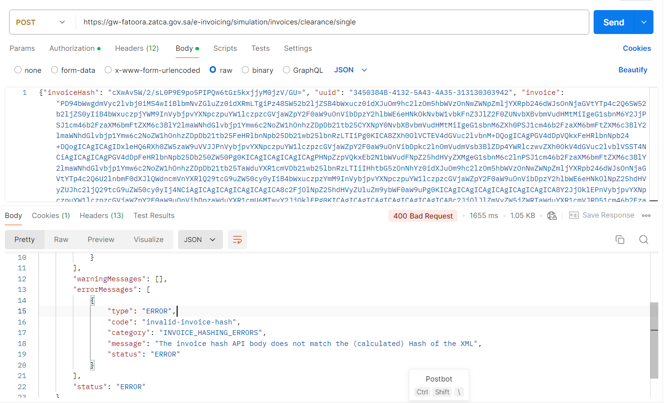Open the raw body JSON language dropdown
Viewport: 664px width, 403px height.
[350, 70]
